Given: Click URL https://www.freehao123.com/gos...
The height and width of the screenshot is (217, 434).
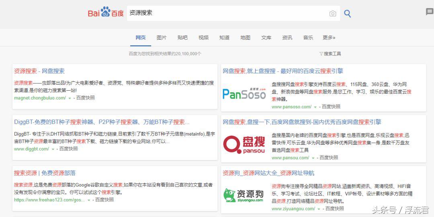Looking at the screenshot, I should 49,200.
